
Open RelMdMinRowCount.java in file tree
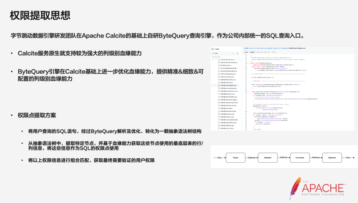[x=228, y=111]
